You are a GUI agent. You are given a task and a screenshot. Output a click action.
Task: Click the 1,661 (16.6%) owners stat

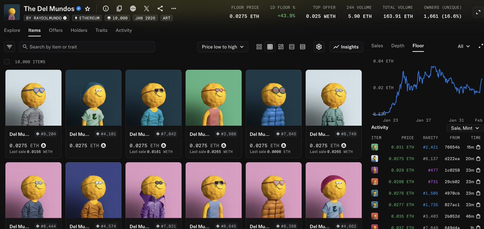(443, 17)
